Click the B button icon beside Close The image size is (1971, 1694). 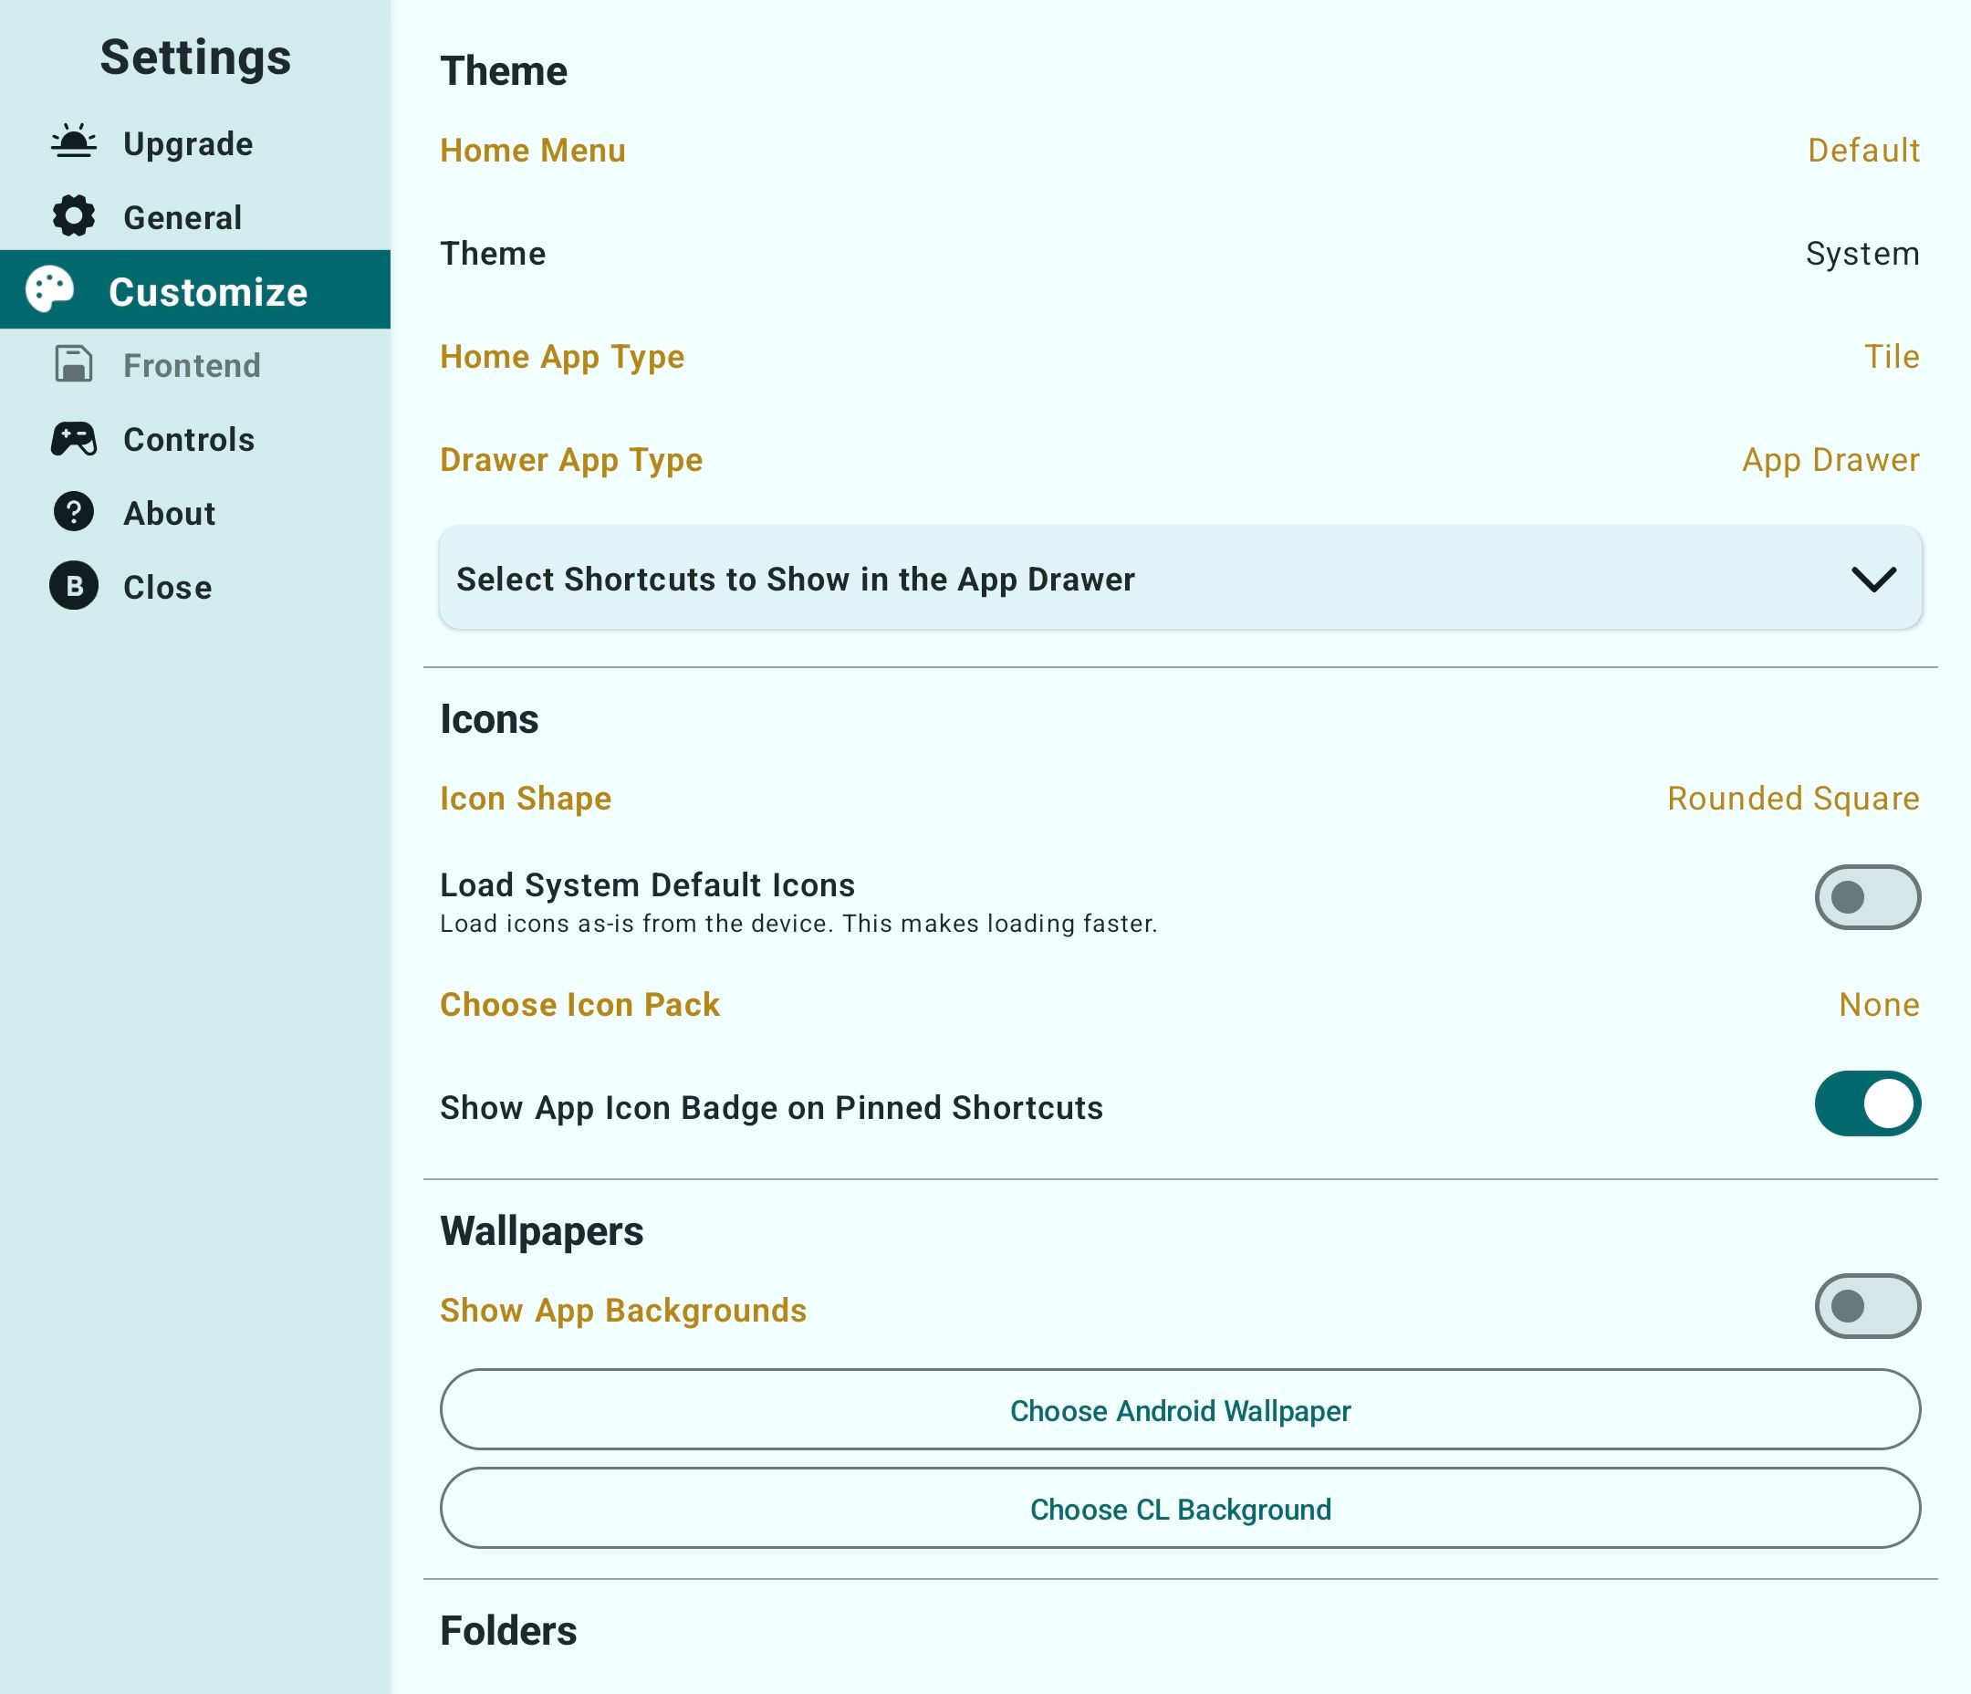point(73,585)
